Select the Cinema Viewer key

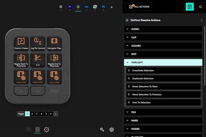pyautogui.click(x=21, y=43)
